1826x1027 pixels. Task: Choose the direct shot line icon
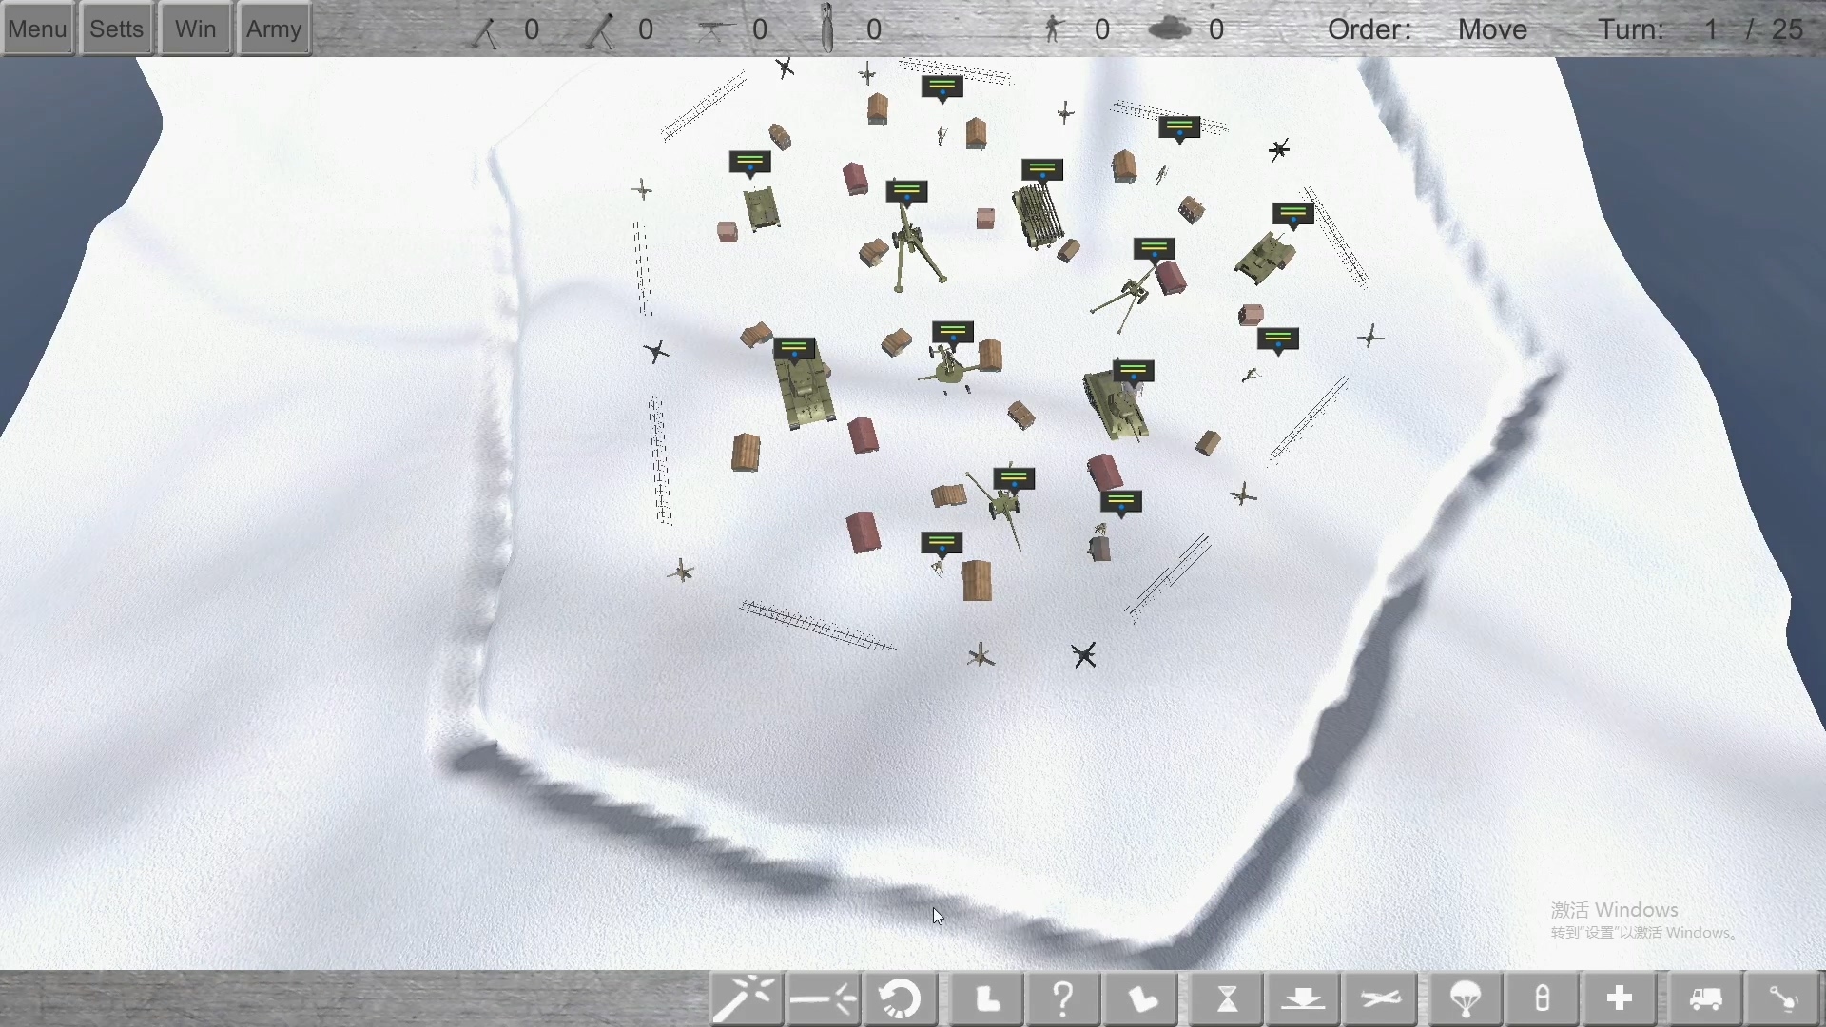click(x=825, y=999)
